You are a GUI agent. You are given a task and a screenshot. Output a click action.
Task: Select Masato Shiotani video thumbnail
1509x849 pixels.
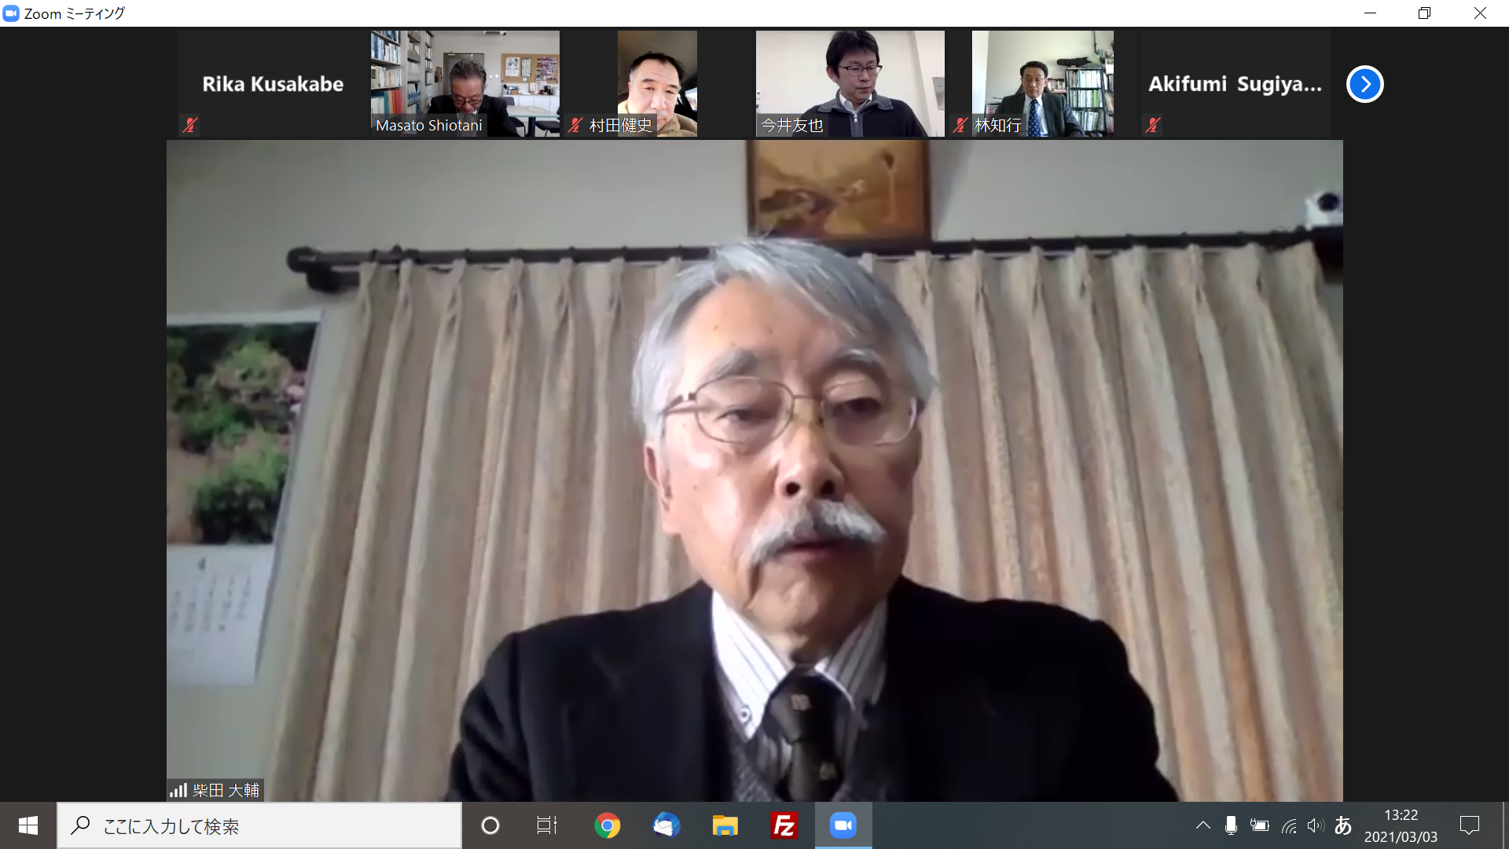click(x=465, y=84)
